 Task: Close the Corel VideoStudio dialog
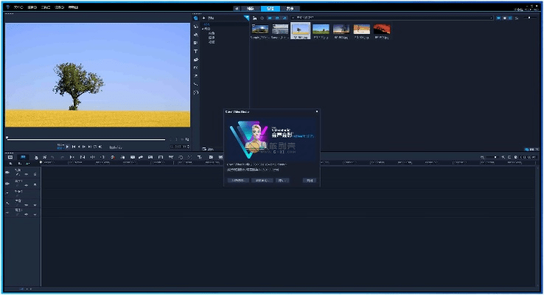[317, 112]
